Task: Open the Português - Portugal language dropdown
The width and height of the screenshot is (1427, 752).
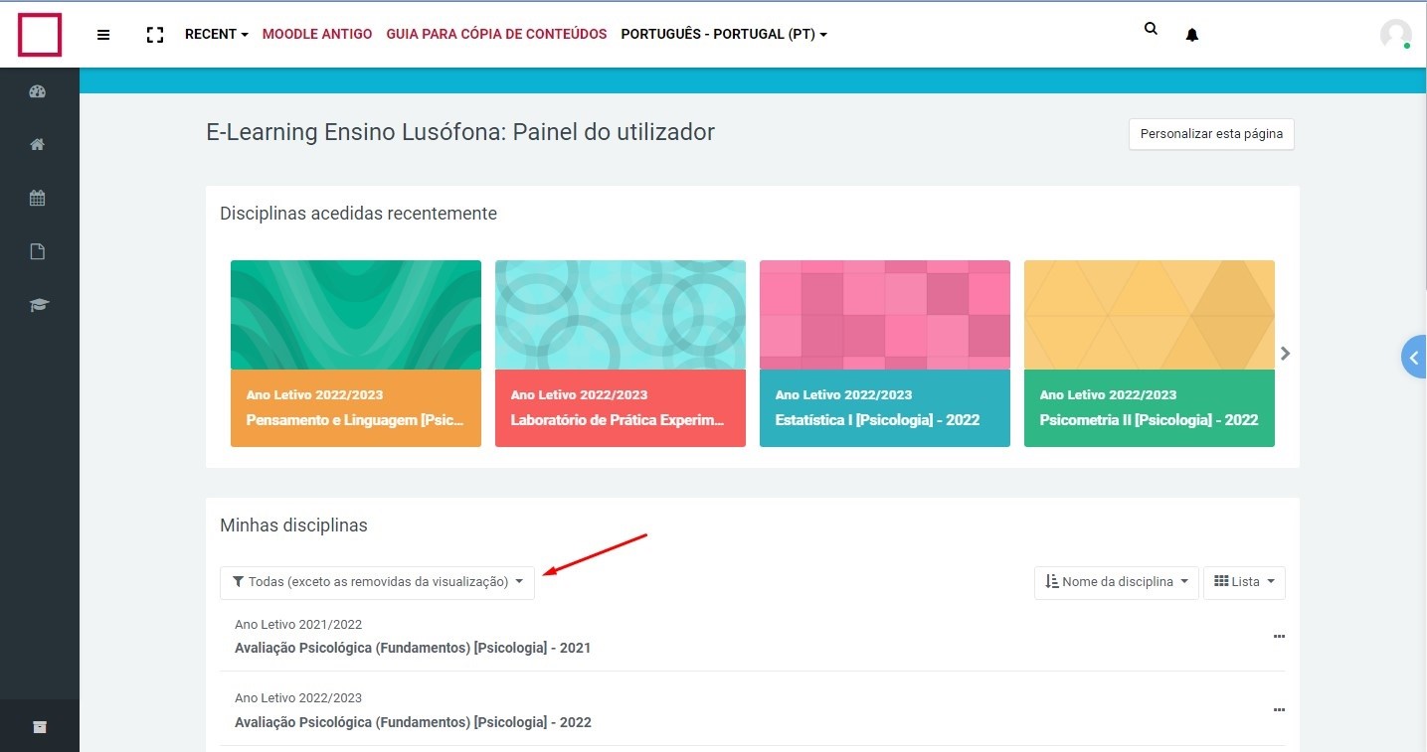Action: [x=723, y=34]
